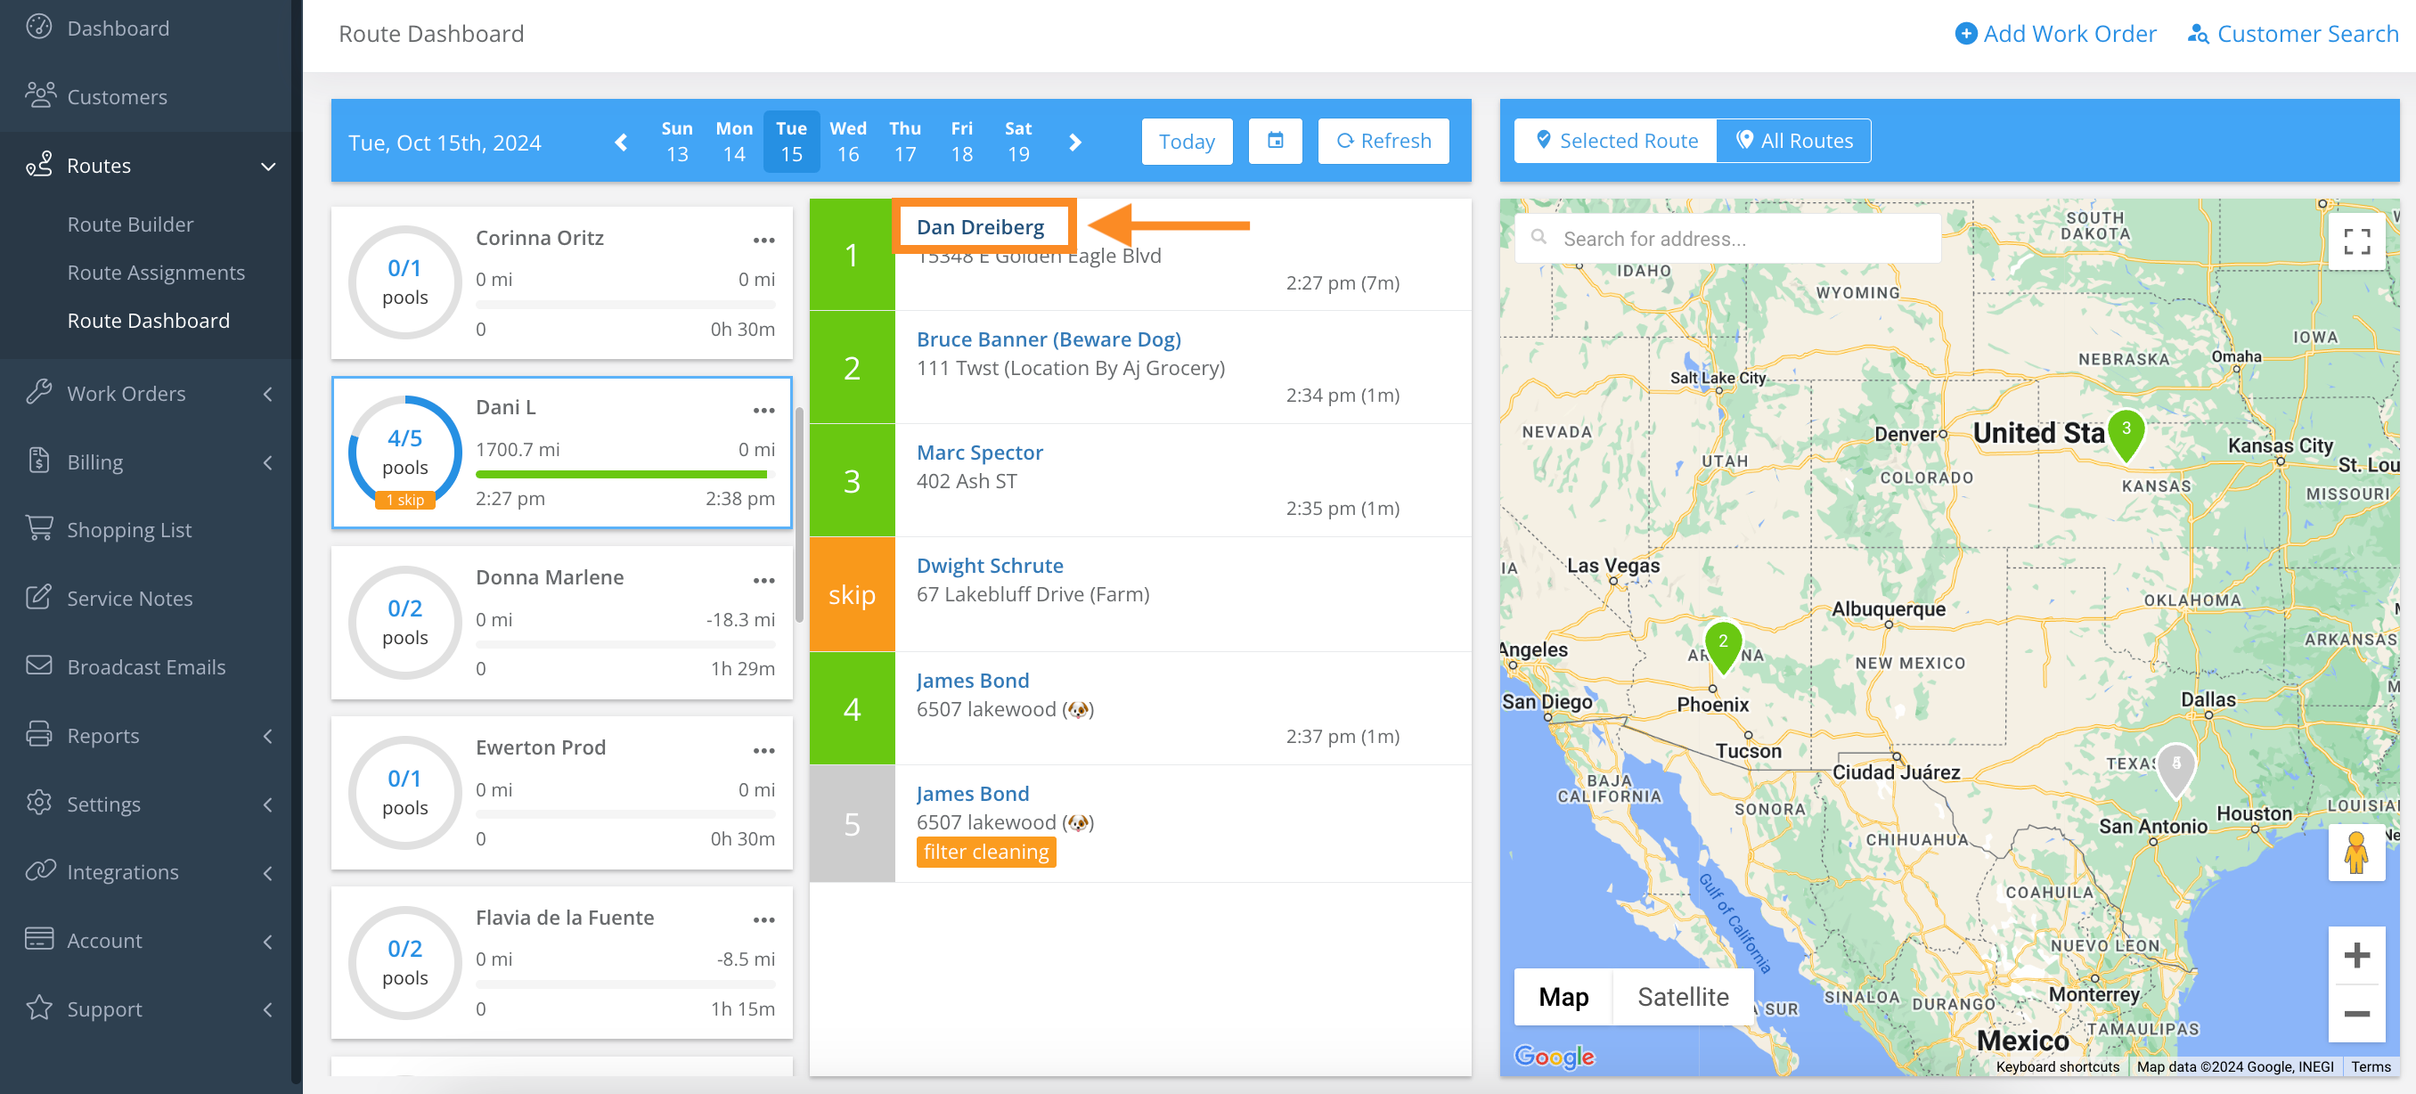Screen dimensions: 2416x1094
Task: Click the route list scrollbar
Action: (799, 514)
